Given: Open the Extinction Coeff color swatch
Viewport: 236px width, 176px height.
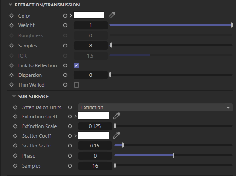Looking at the screenshot, I should tap(93, 116).
